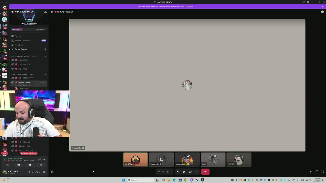The height and width of the screenshot is (183, 326).
Task: Toggle headphone deafen in user panel
Action: pyautogui.click(x=36, y=172)
